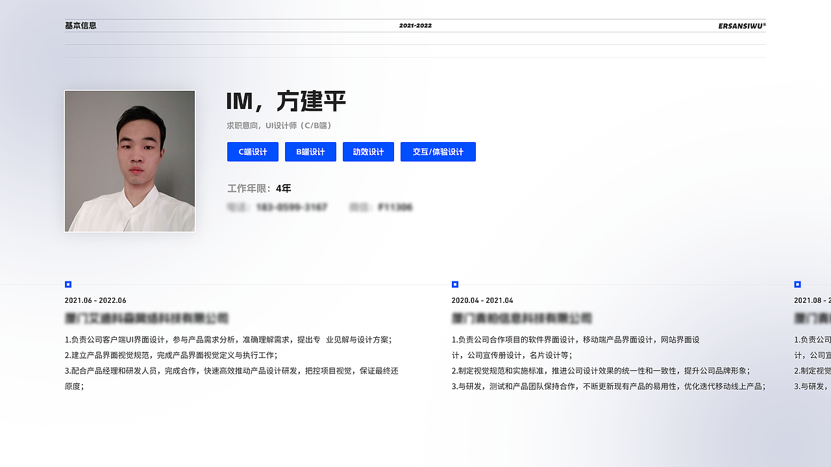Click the date text 2020.04 - 2021.04

point(482,300)
